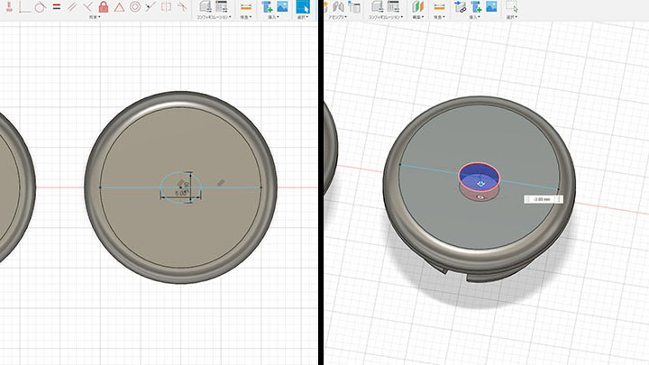Select the blue sketch circle in left view

click(x=181, y=187)
